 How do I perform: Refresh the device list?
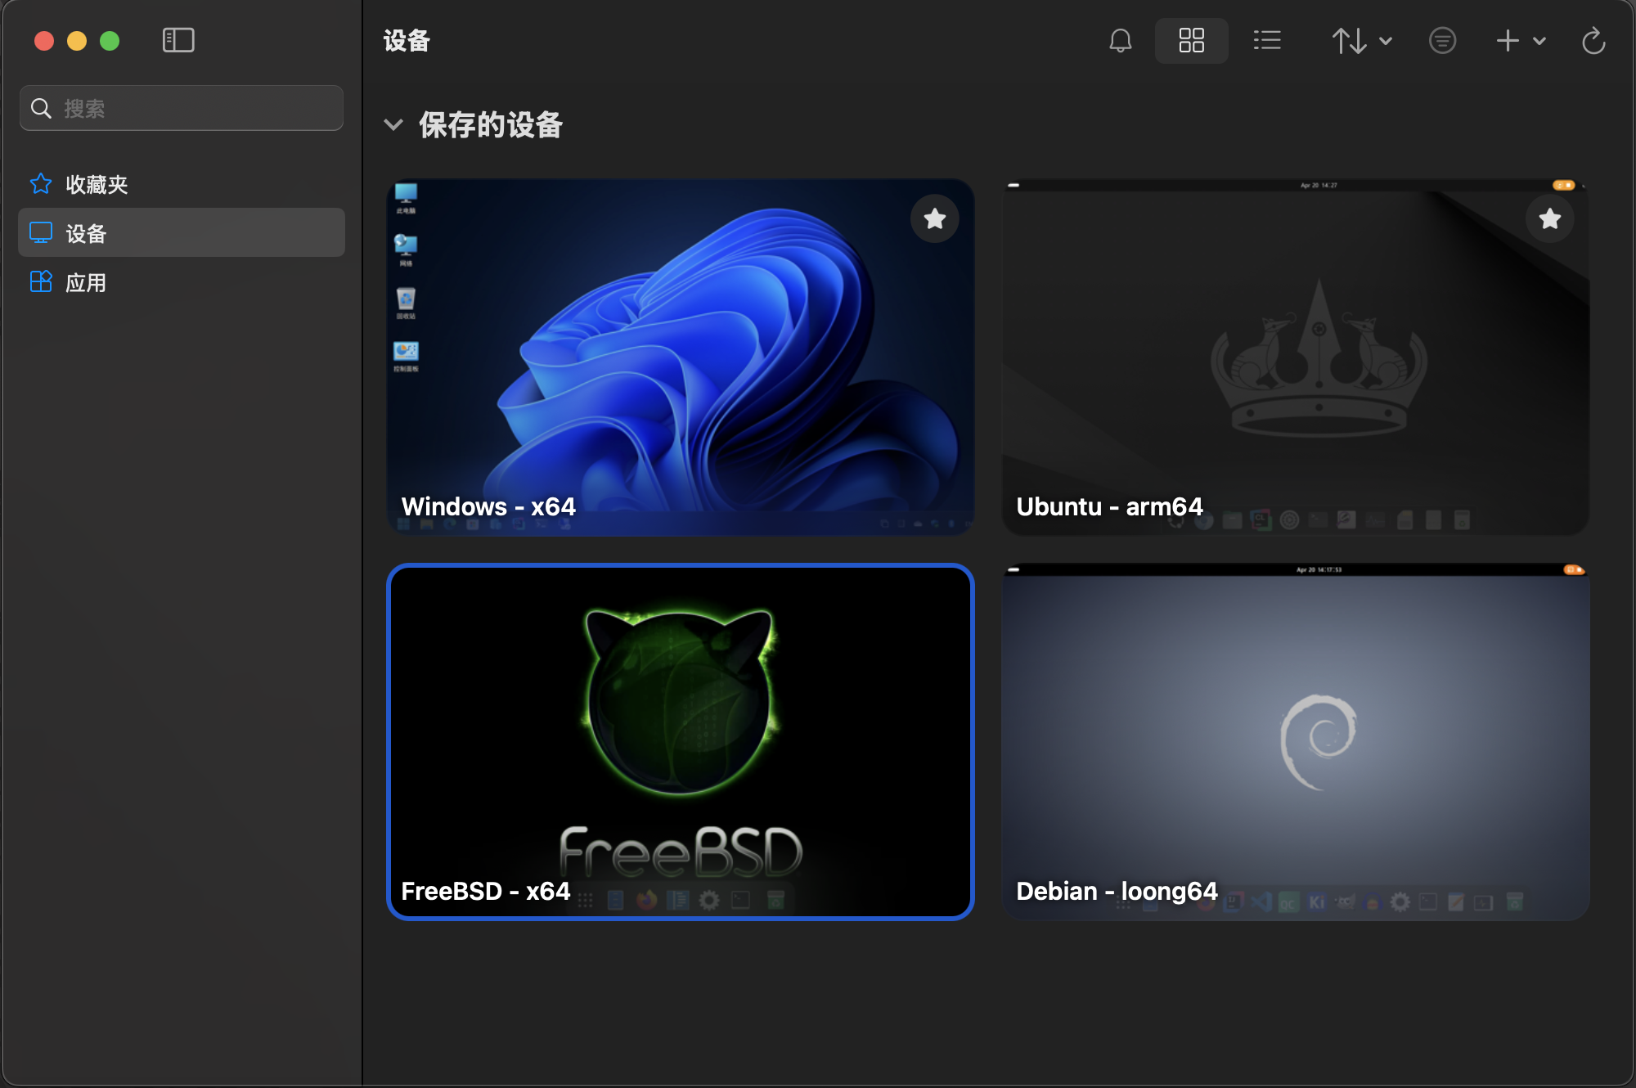click(x=1593, y=40)
